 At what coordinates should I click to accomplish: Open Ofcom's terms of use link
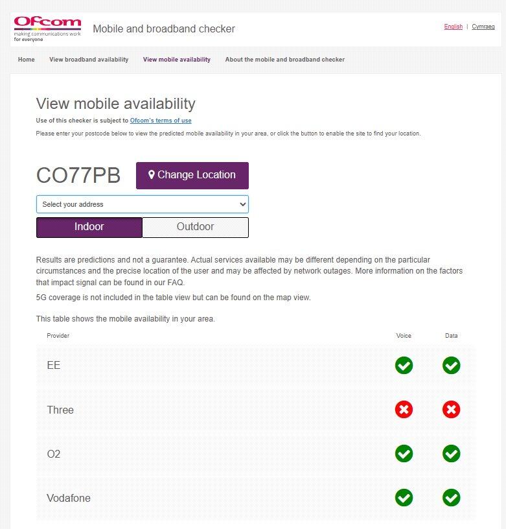coord(161,121)
